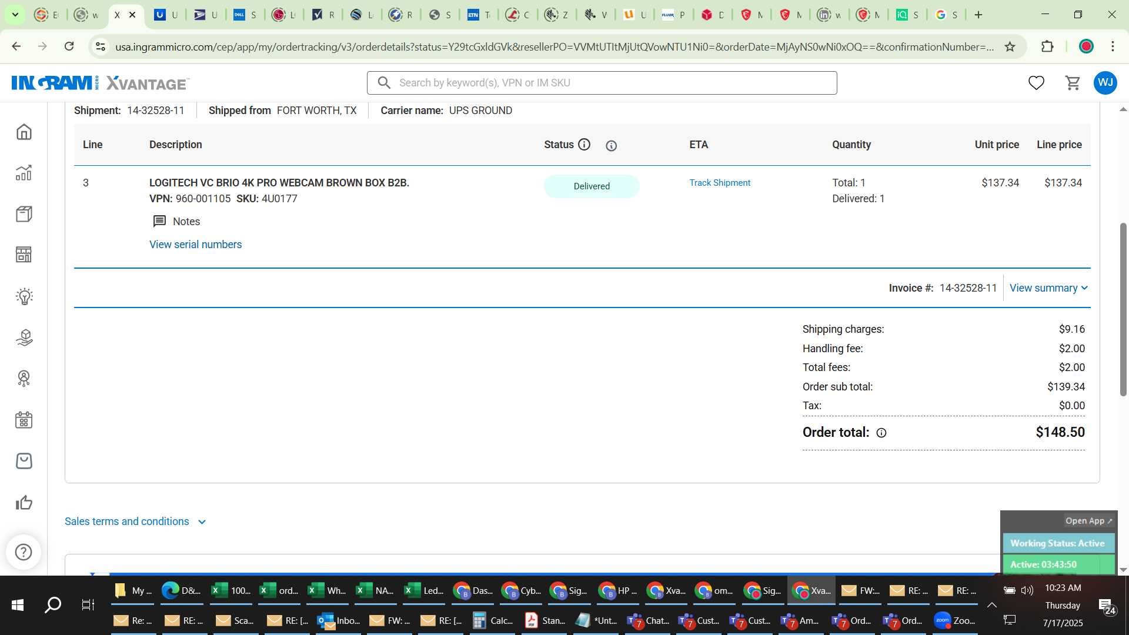This screenshot has width=1129, height=635.
Task: View site information icon in address bar
Action: [x=101, y=46]
